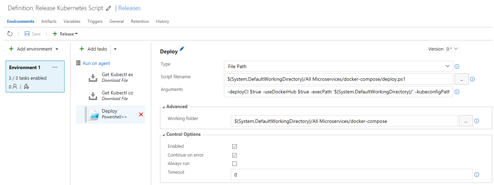The height and width of the screenshot is (185, 494).
Task: Edit Deploy task name with pencil icon
Action: [182, 49]
